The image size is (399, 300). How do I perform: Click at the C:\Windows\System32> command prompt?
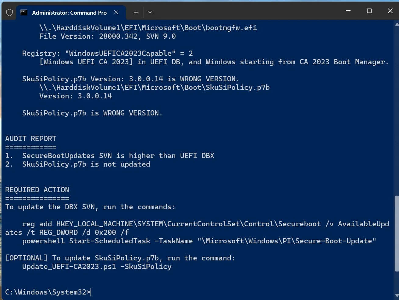pyautogui.click(x=48, y=292)
